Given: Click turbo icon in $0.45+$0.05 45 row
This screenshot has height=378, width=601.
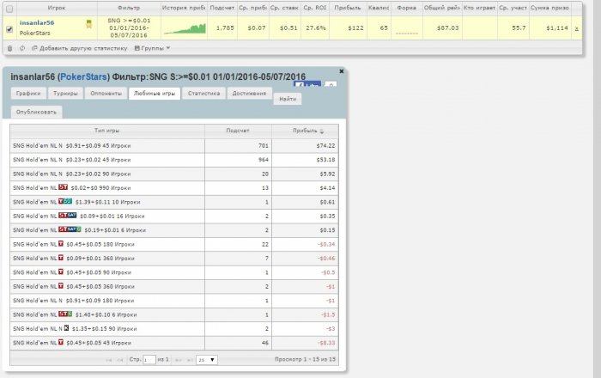Looking at the screenshot, I should click(x=61, y=342).
